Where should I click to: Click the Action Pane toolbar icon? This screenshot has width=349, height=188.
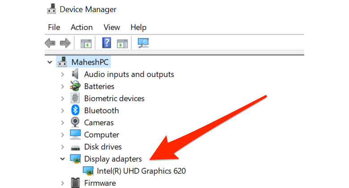coord(122,43)
